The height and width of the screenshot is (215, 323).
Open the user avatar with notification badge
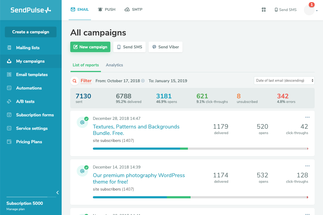(309, 10)
